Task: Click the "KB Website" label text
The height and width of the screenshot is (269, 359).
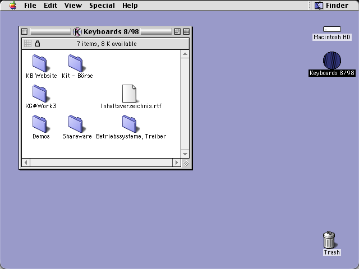Action: (41, 76)
